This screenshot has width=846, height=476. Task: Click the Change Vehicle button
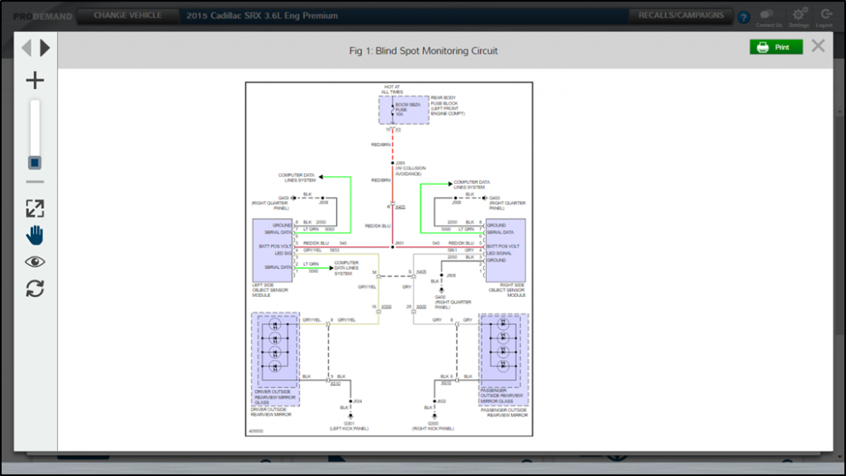click(x=126, y=16)
